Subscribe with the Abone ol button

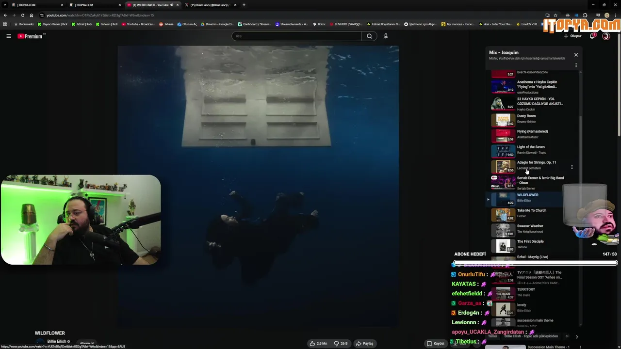pyautogui.click(x=86, y=343)
